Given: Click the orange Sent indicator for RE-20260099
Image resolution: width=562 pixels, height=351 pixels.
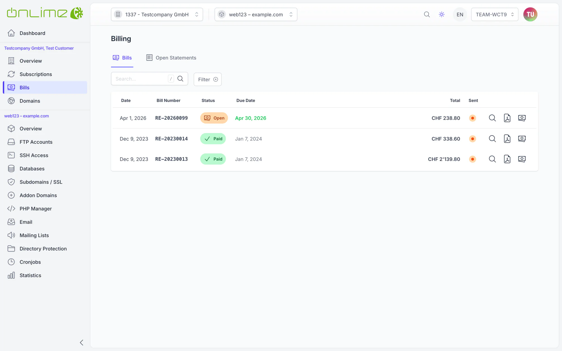Looking at the screenshot, I should 473,118.
